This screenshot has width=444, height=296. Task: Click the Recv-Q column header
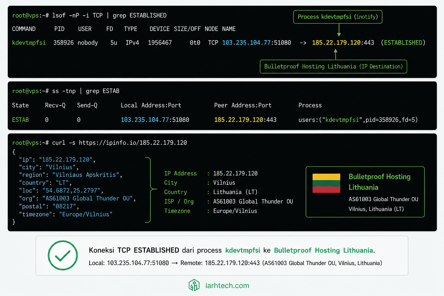[55, 105]
